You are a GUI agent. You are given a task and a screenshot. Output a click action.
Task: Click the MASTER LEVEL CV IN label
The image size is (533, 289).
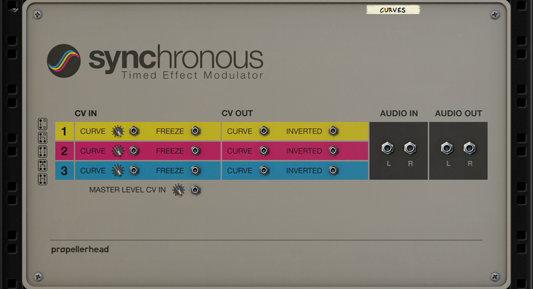127,190
